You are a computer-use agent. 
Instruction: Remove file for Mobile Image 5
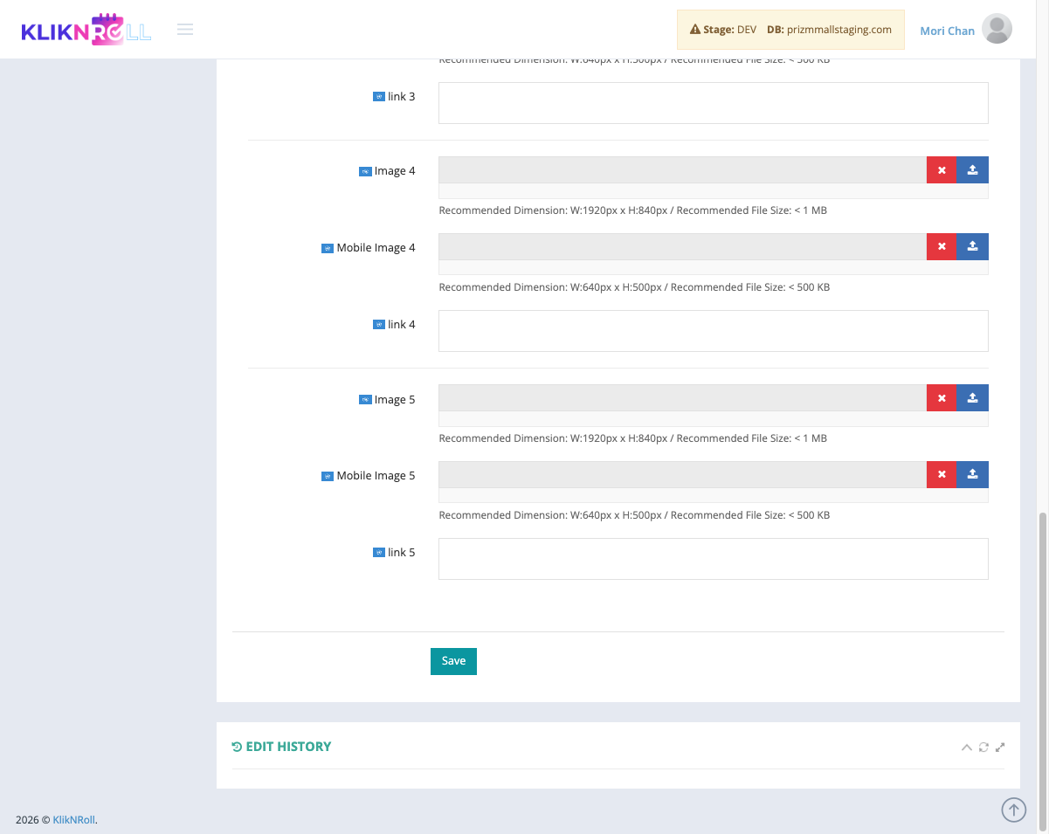942,474
